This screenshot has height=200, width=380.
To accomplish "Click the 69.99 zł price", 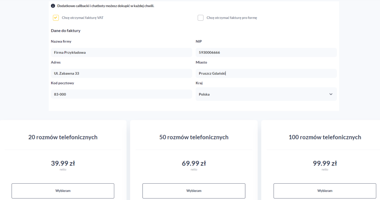I will coord(194,163).
